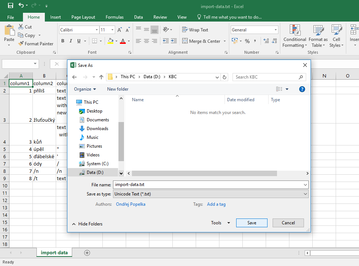Toggle Bold formatting
Screen dimensions: 359x266
pos(63,41)
